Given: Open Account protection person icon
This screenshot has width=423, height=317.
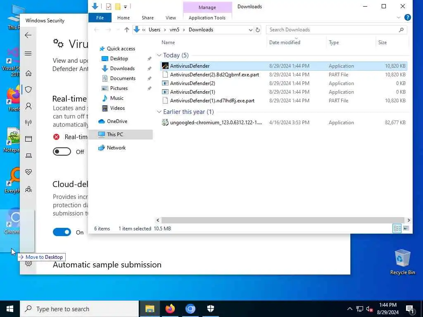Looking at the screenshot, I should pyautogui.click(x=29, y=106).
